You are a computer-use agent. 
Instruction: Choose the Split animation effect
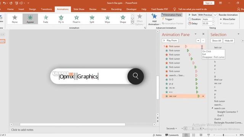point(92,19)
